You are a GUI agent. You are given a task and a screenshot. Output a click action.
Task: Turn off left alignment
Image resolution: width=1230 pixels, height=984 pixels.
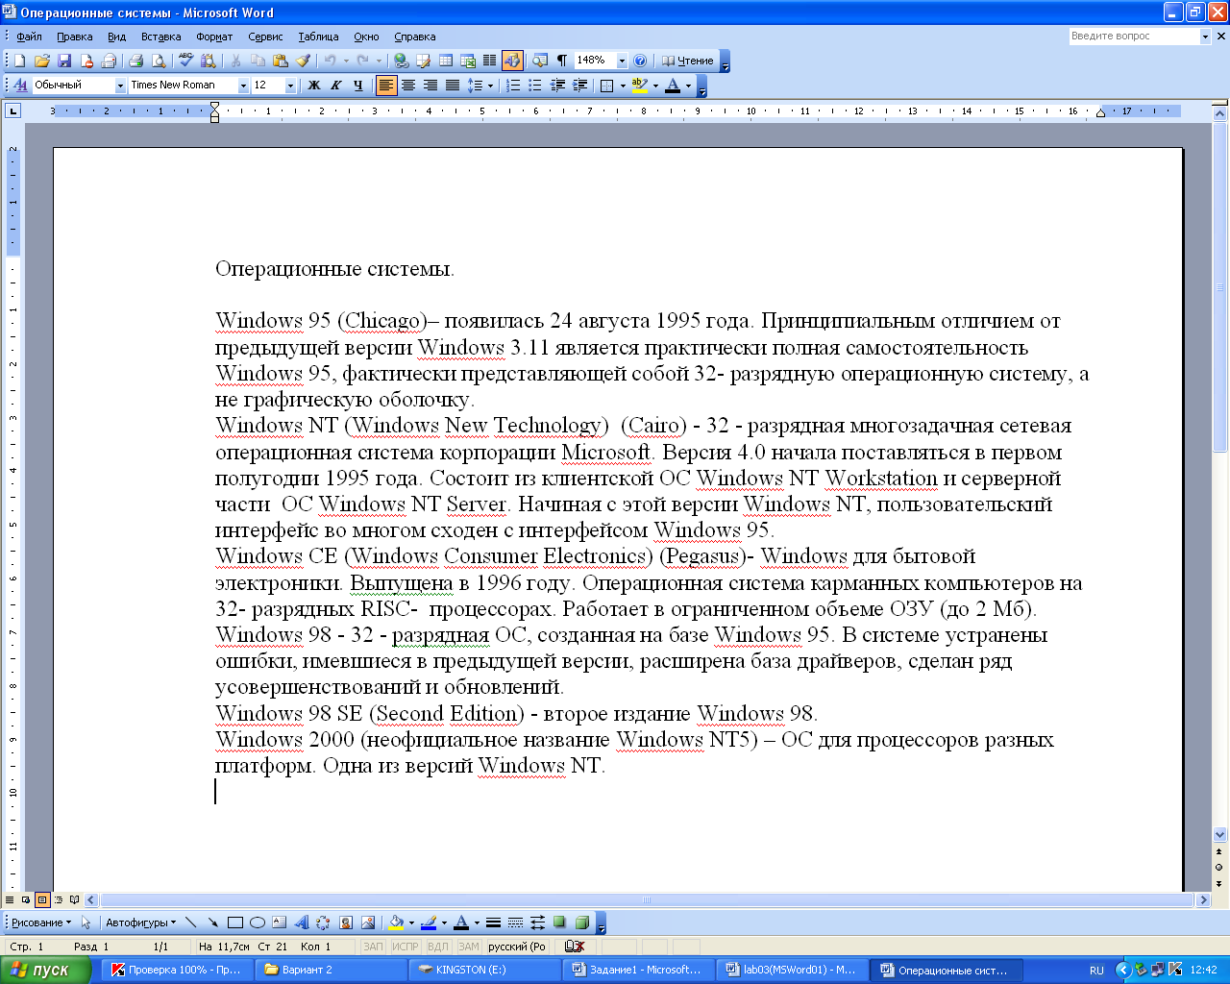(385, 86)
